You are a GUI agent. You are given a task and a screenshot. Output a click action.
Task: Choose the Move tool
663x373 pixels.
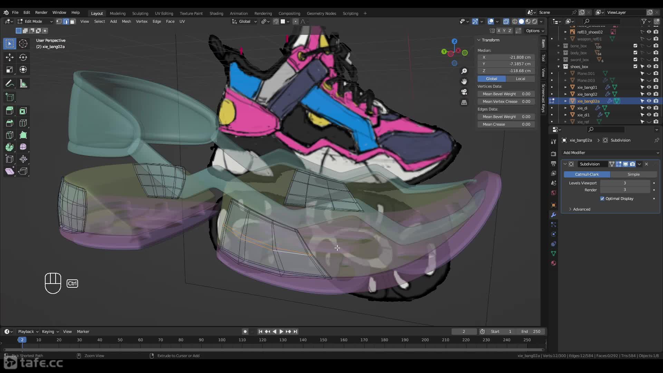pyautogui.click(x=10, y=57)
